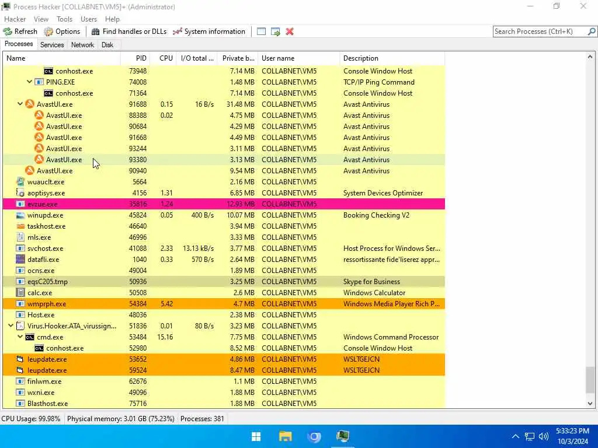Select the Blasthost.exe process row
This screenshot has width=598, height=448.
point(224,404)
